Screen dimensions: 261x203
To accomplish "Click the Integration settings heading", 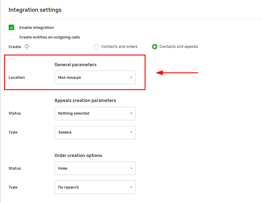I will tap(35, 10).
